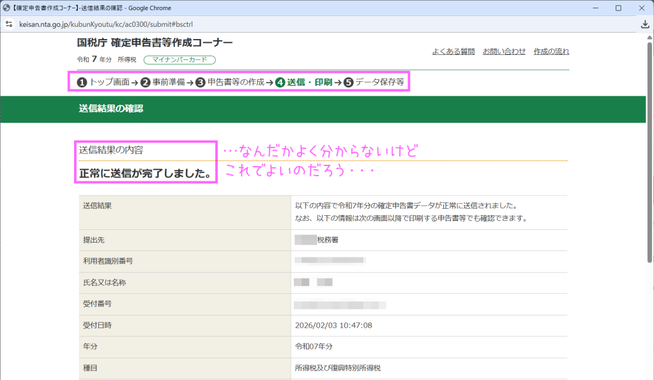Click the 受付日時 value 2026/02/03 10:47:08
This screenshot has height=380, width=654.
333,325
